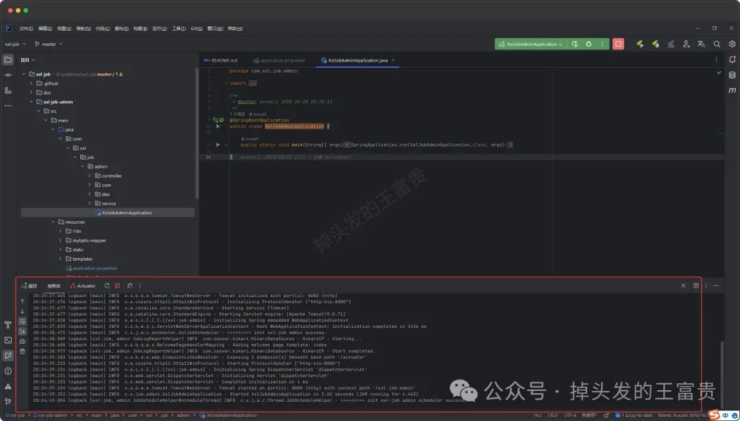Clear console with trash icon

pos(22,351)
